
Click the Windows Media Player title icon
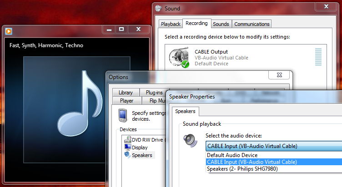click(9, 31)
